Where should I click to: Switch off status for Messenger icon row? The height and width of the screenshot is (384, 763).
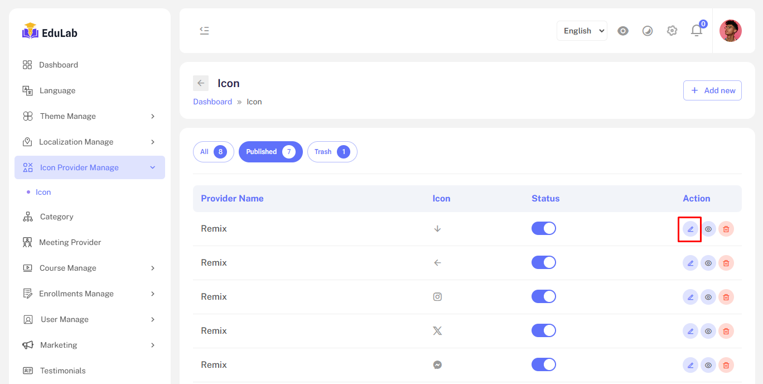coord(543,364)
